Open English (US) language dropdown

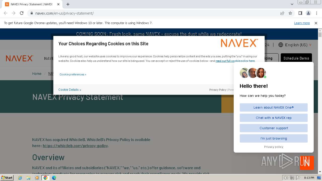[x=298, y=45]
